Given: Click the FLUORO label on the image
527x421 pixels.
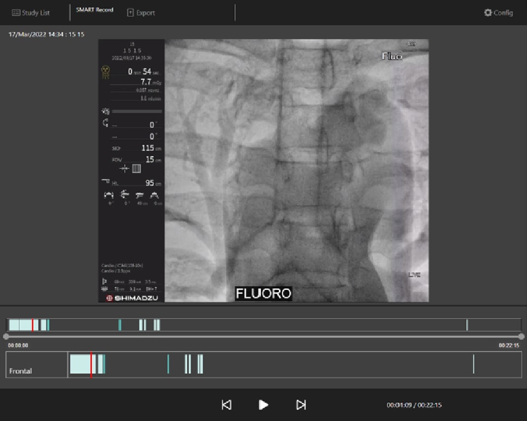Looking at the screenshot, I should 263,294.
